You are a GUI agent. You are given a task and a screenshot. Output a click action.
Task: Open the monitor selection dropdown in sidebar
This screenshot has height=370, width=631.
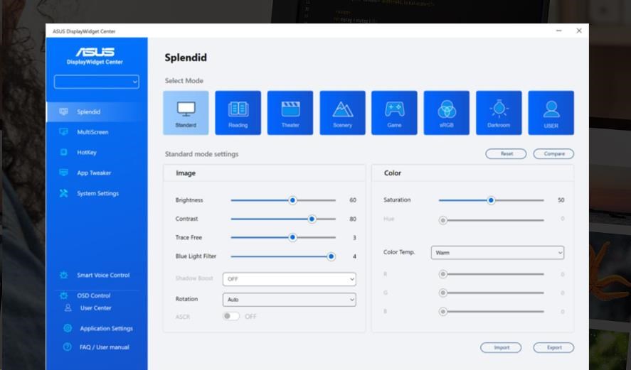coord(97,82)
